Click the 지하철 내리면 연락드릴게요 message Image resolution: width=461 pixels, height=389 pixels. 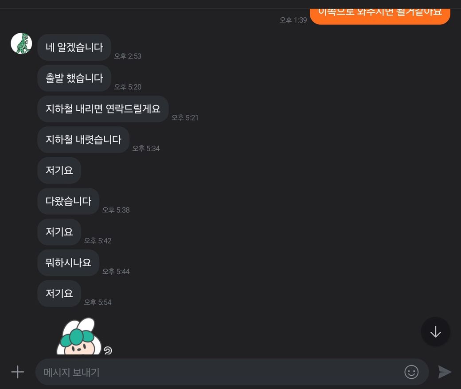click(103, 109)
